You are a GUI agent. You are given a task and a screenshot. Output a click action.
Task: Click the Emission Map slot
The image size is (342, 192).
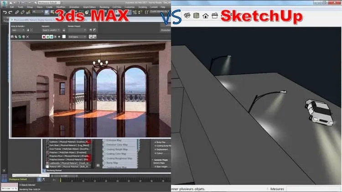tap(120, 141)
